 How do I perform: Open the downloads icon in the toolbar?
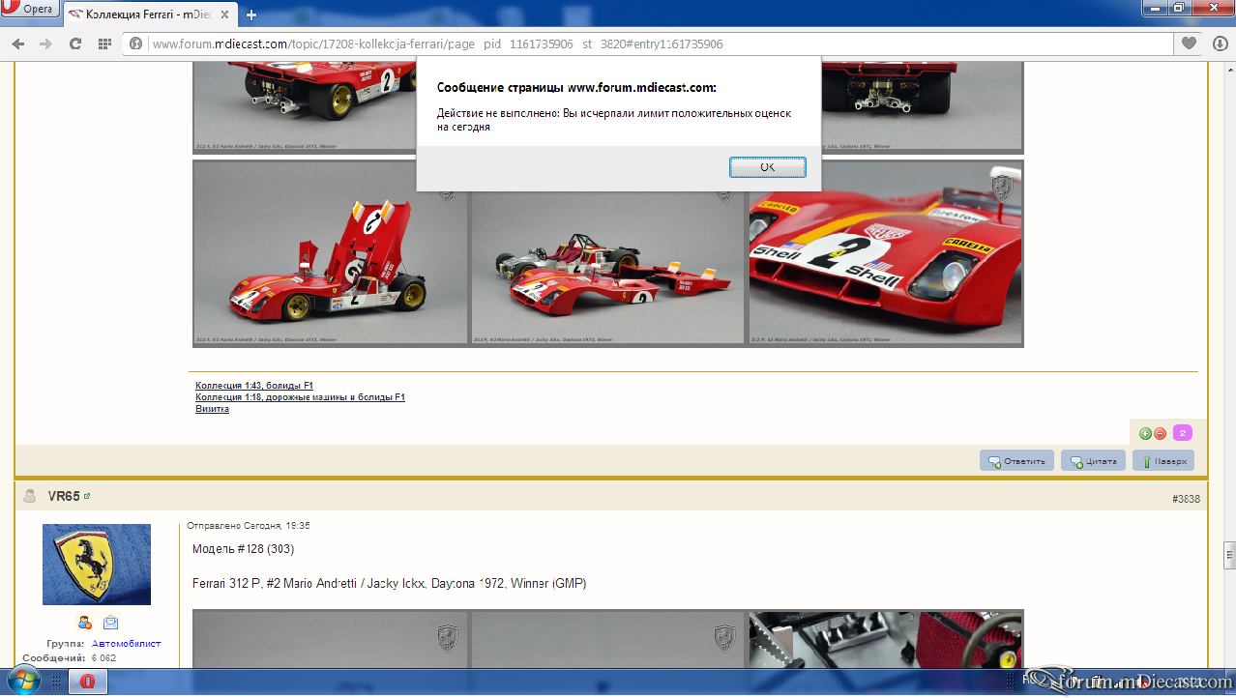(1220, 44)
